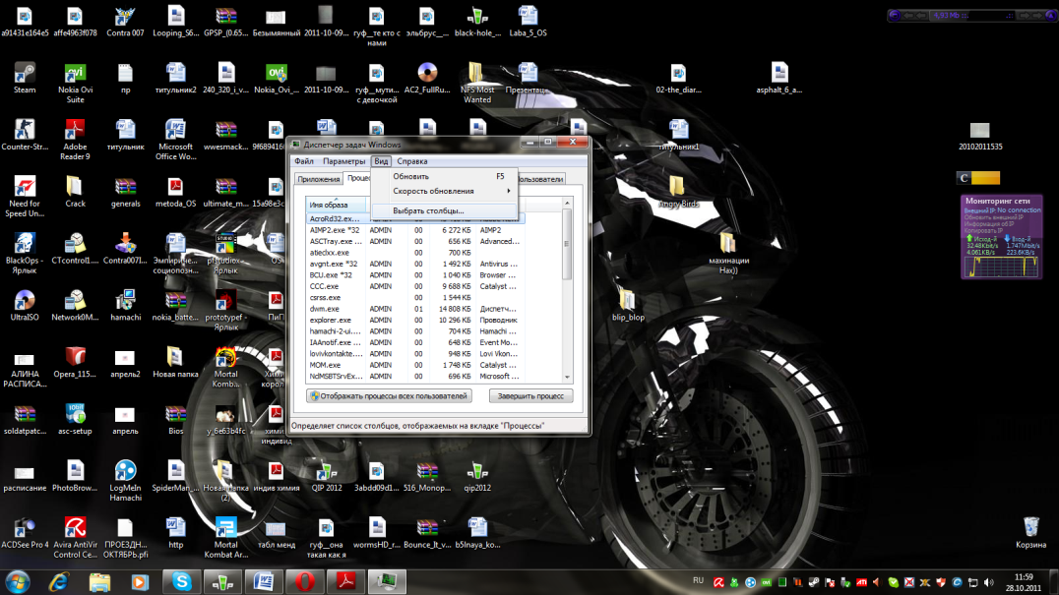Expand Скорость обновления submenu
The image size is (1059, 595).
[445, 191]
